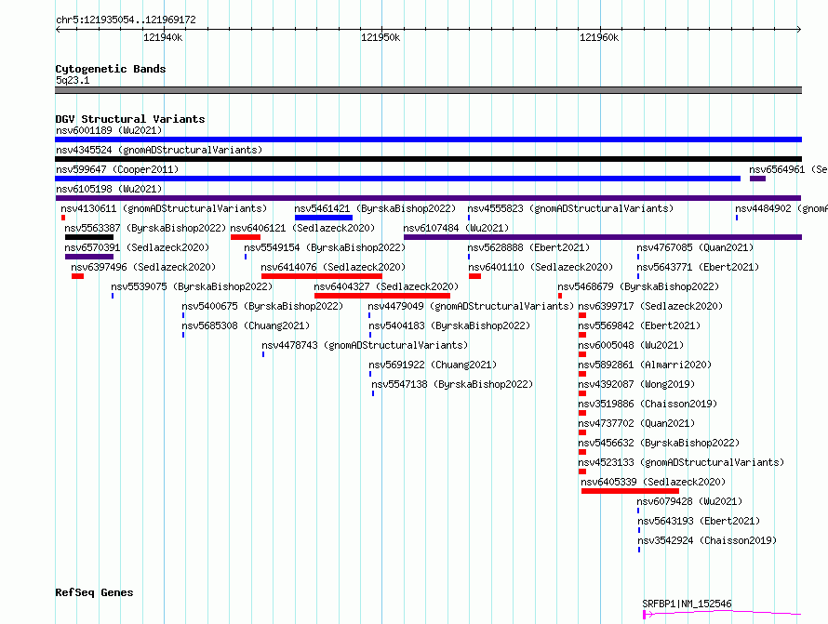Open nsv3542924 (Chaisson2019) variant

pyautogui.click(x=707, y=540)
